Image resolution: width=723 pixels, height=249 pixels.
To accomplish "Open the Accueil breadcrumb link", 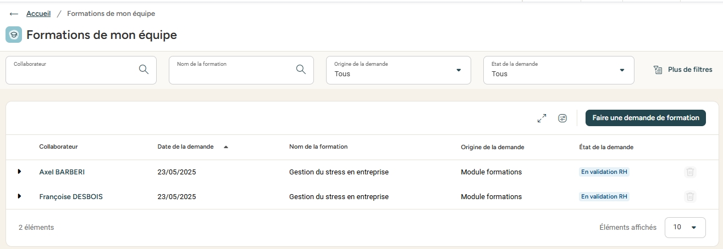I will coord(38,13).
